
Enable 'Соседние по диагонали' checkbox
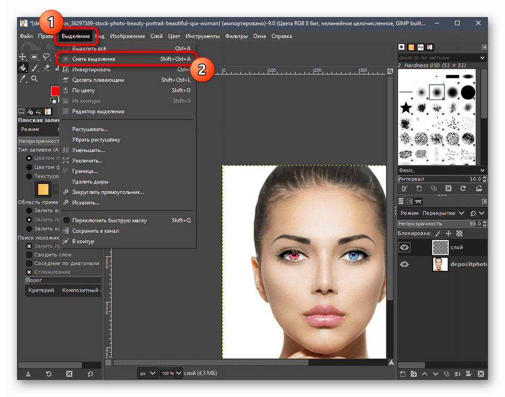(x=30, y=263)
